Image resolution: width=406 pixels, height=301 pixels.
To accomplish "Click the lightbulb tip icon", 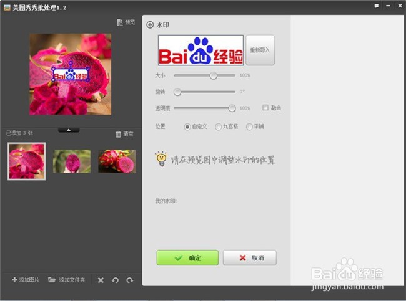I will pyautogui.click(x=161, y=159).
